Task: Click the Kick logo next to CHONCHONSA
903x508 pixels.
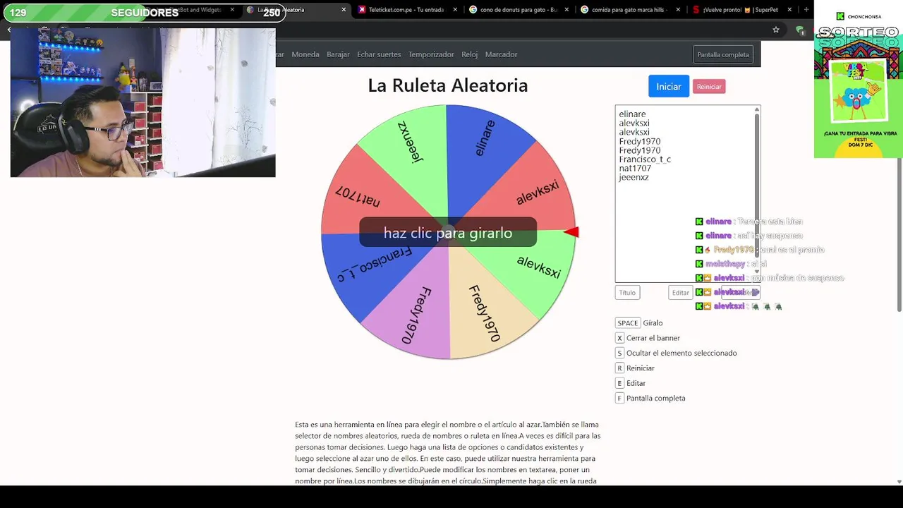Action: tap(840, 16)
